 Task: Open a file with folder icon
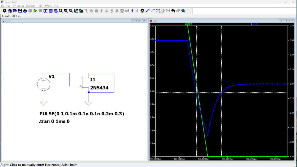coord(15,11)
